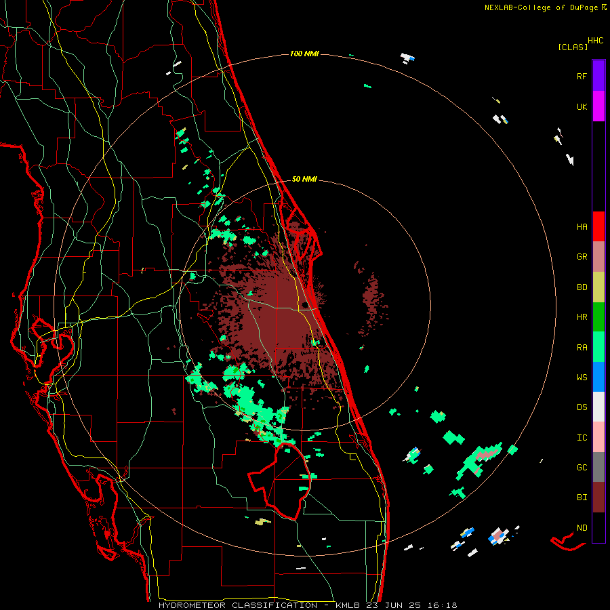
Task: Click the 'UK' legend label
Action: point(582,106)
